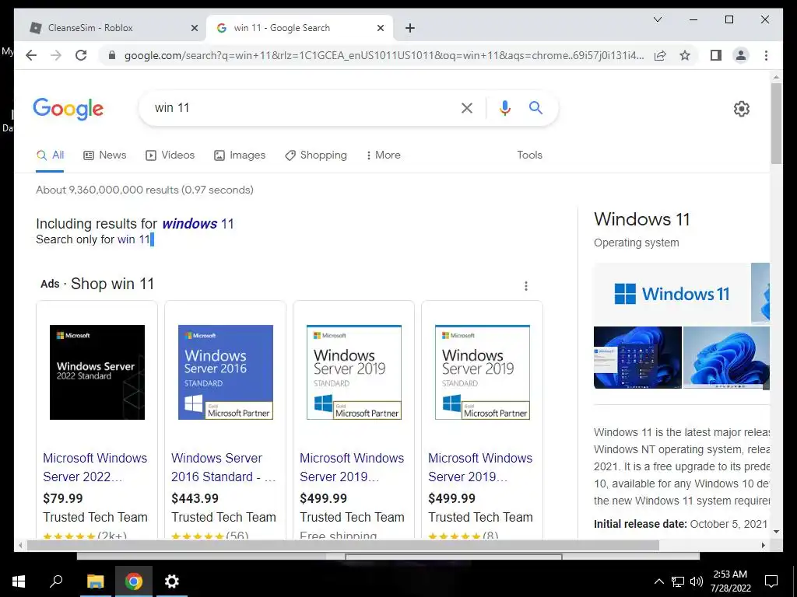The height and width of the screenshot is (597, 797).
Task: Choose Search only for win 11 link
Action: [134, 239]
